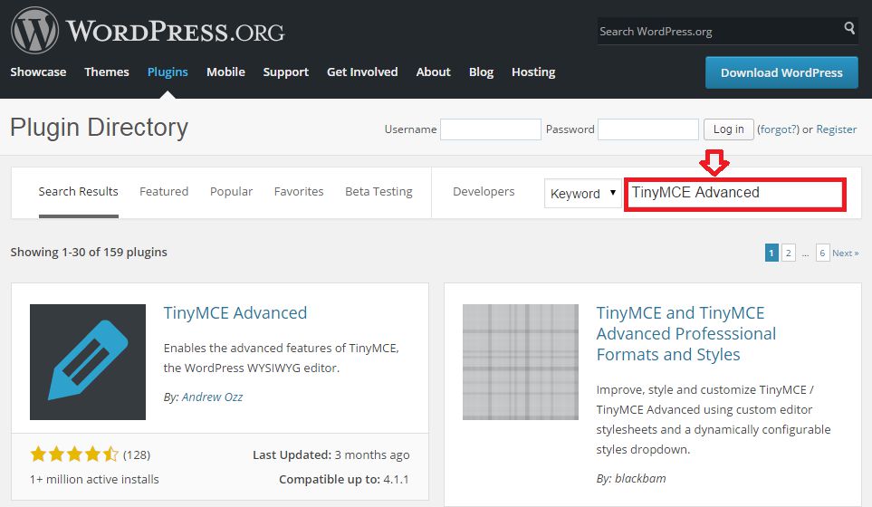Open the Showcase menu item
The image size is (872, 507).
[x=38, y=72]
